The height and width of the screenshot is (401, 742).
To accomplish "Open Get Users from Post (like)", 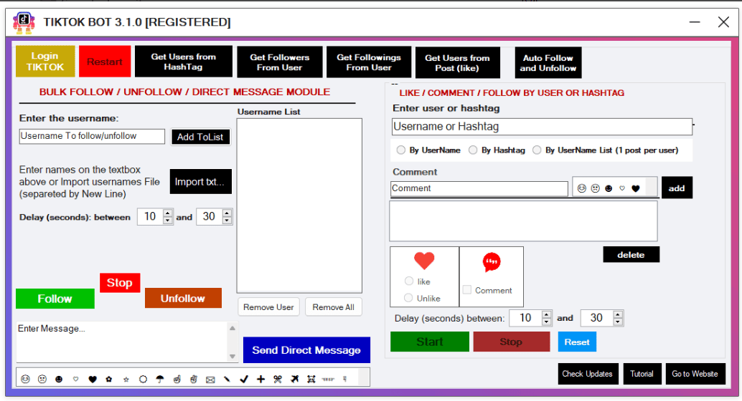I will [x=458, y=62].
